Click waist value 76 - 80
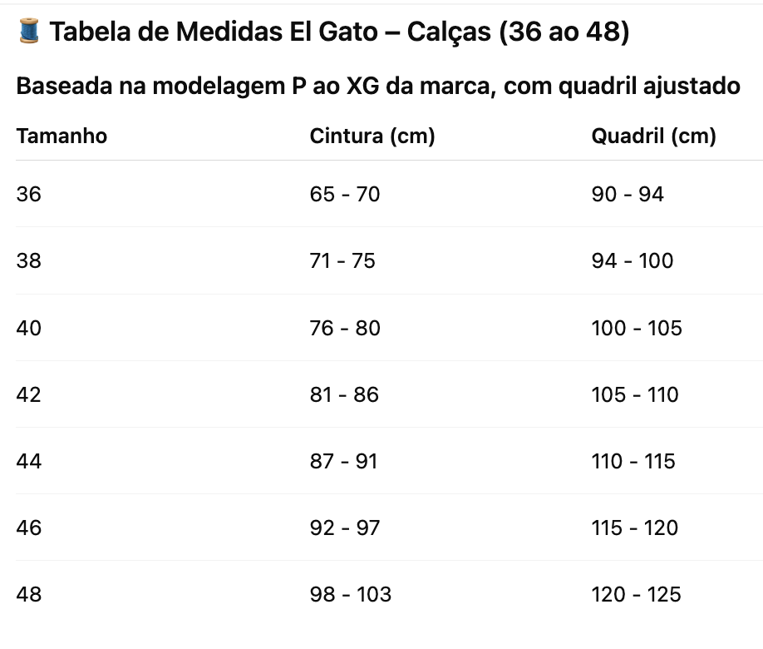Image resolution: width=763 pixels, height=649 pixels. [x=345, y=328]
